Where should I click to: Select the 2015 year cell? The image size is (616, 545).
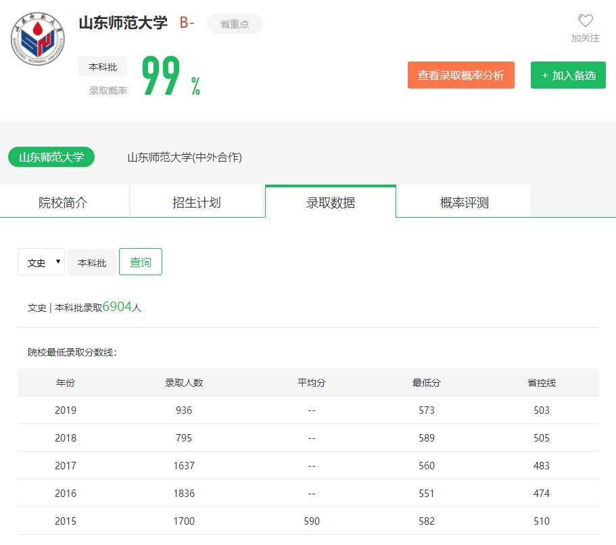click(x=66, y=521)
